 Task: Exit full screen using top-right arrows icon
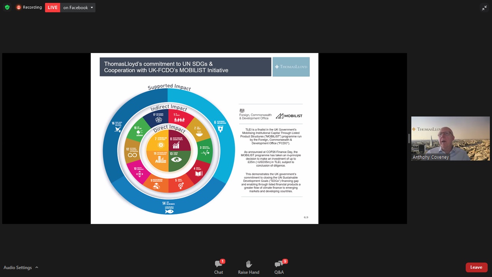click(x=484, y=8)
